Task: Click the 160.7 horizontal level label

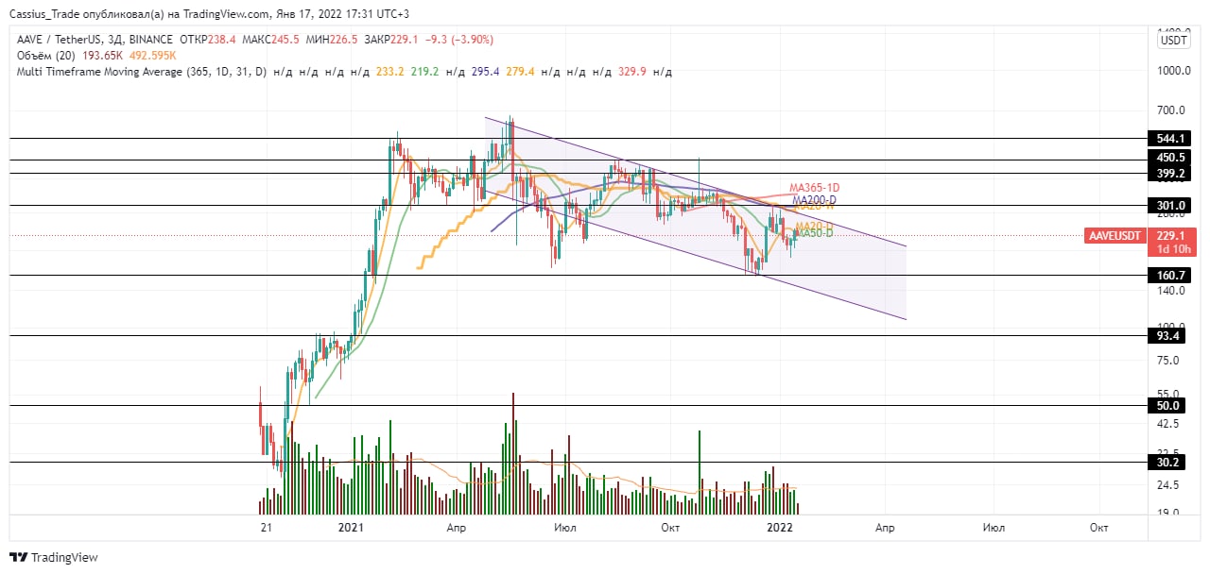Action: coord(1170,275)
